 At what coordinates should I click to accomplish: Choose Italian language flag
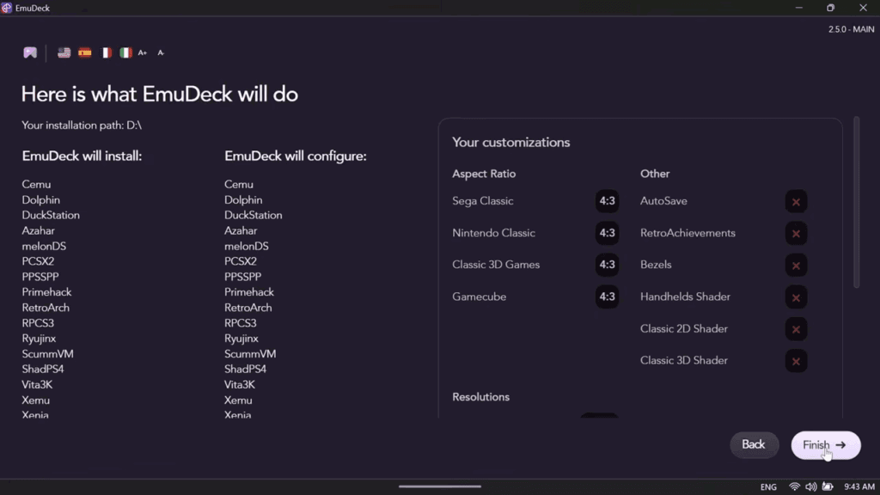click(125, 52)
